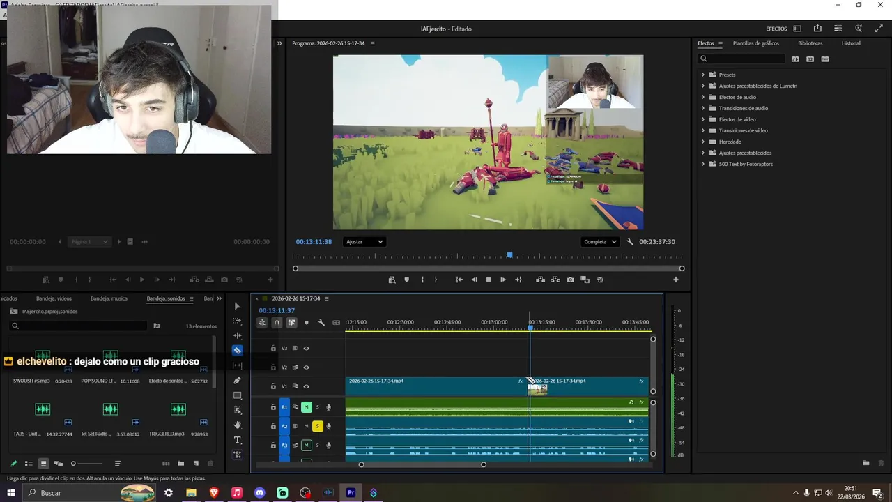
Task: Create a new bin in sonidos panel
Action: tap(180, 463)
